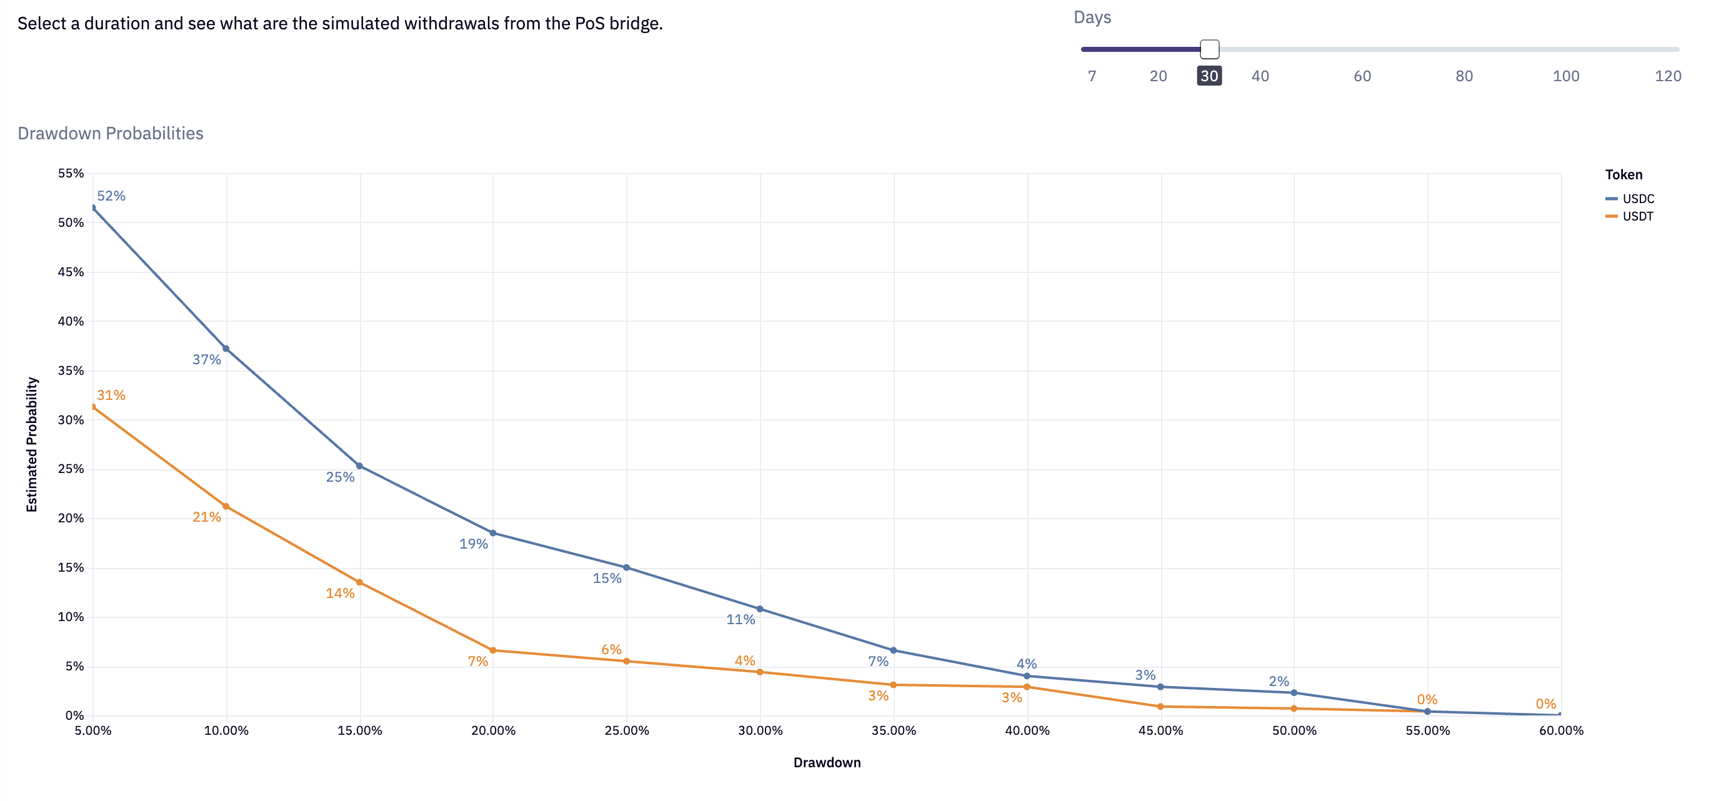Image resolution: width=1711 pixels, height=801 pixels.
Task: Select USDC 19% point at 20% drawdown
Action: coord(493,534)
